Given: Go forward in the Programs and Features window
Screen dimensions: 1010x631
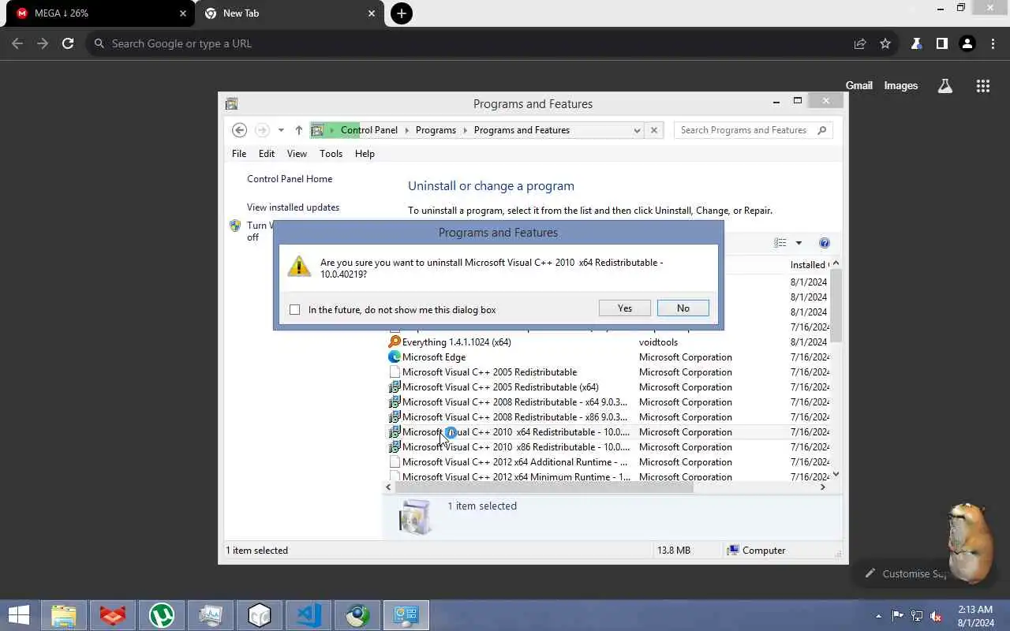Looking at the screenshot, I should pyautogui.click(x=262, y=130).
